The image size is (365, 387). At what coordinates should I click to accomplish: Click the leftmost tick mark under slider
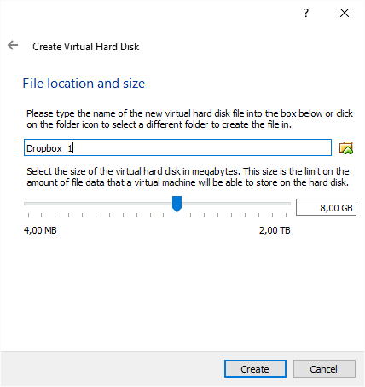tap(28, 215)
